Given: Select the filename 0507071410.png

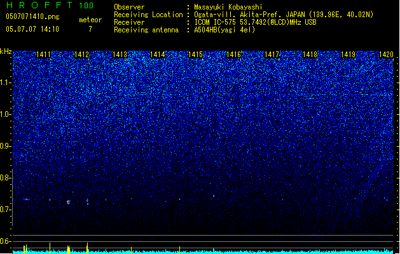Looking at the screenshot, I should [32, 17].
